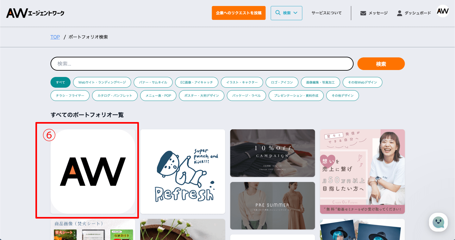Screen dimensions: 455x240
Task: Filter by Webサイト・ランディングページ
Action: click(x=102, y=82)
